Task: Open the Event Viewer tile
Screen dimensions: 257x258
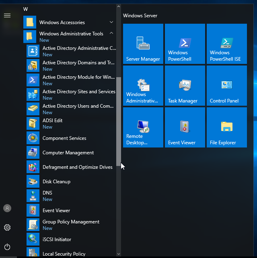Action: pyautogui.click(x=185, y=127)
